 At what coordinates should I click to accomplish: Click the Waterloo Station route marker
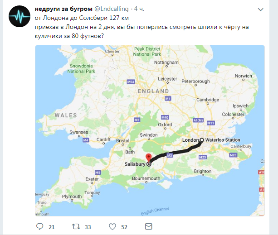(x=202, y=140)
